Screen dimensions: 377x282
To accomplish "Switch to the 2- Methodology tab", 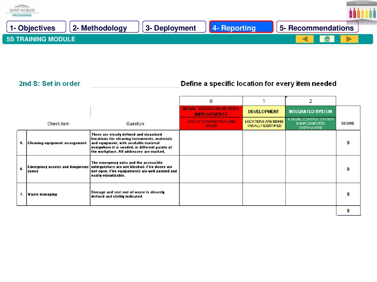I will tap(104, 28).
